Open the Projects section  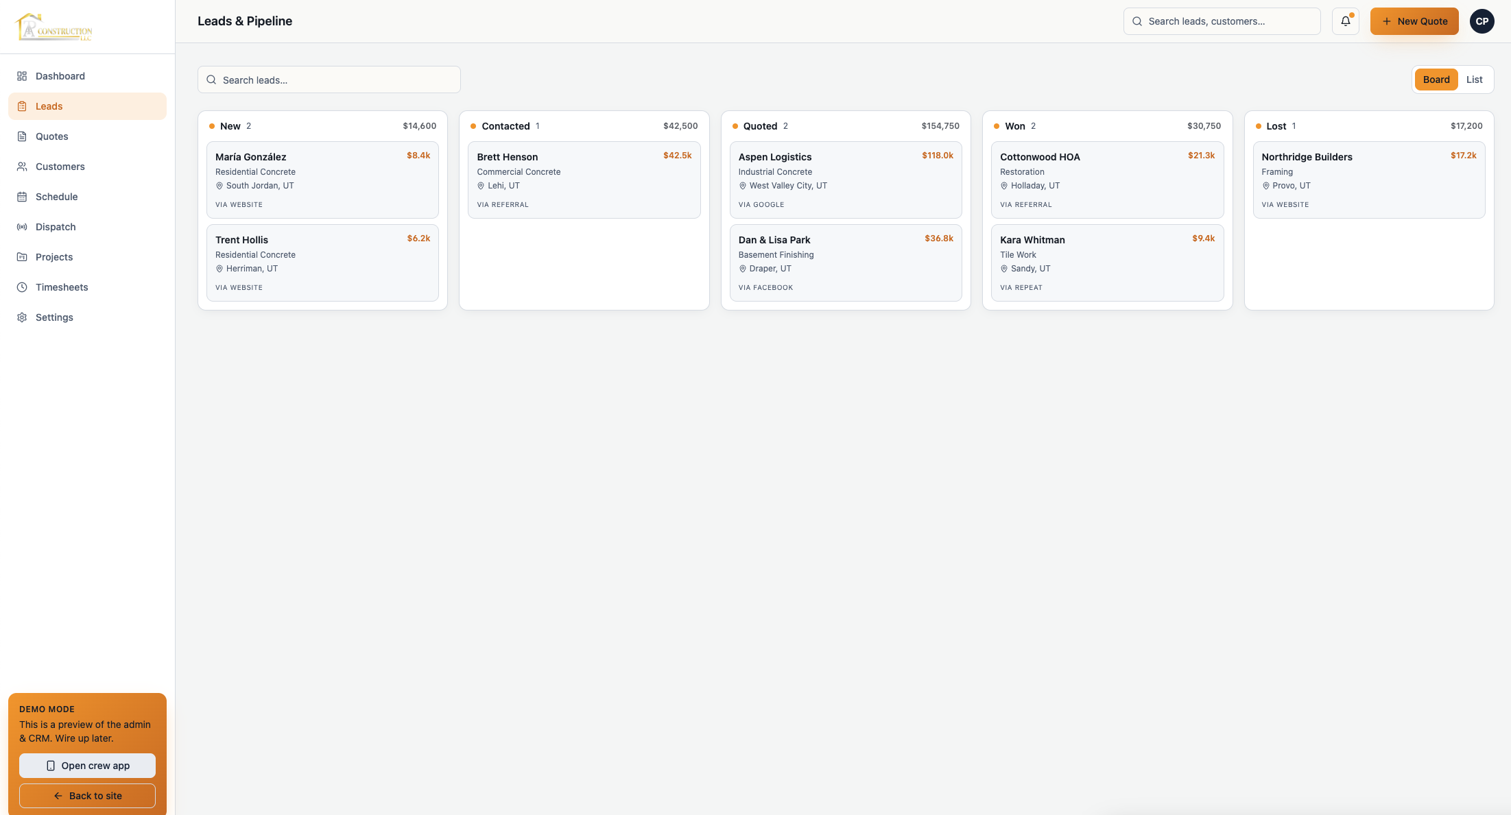point(53,256)
